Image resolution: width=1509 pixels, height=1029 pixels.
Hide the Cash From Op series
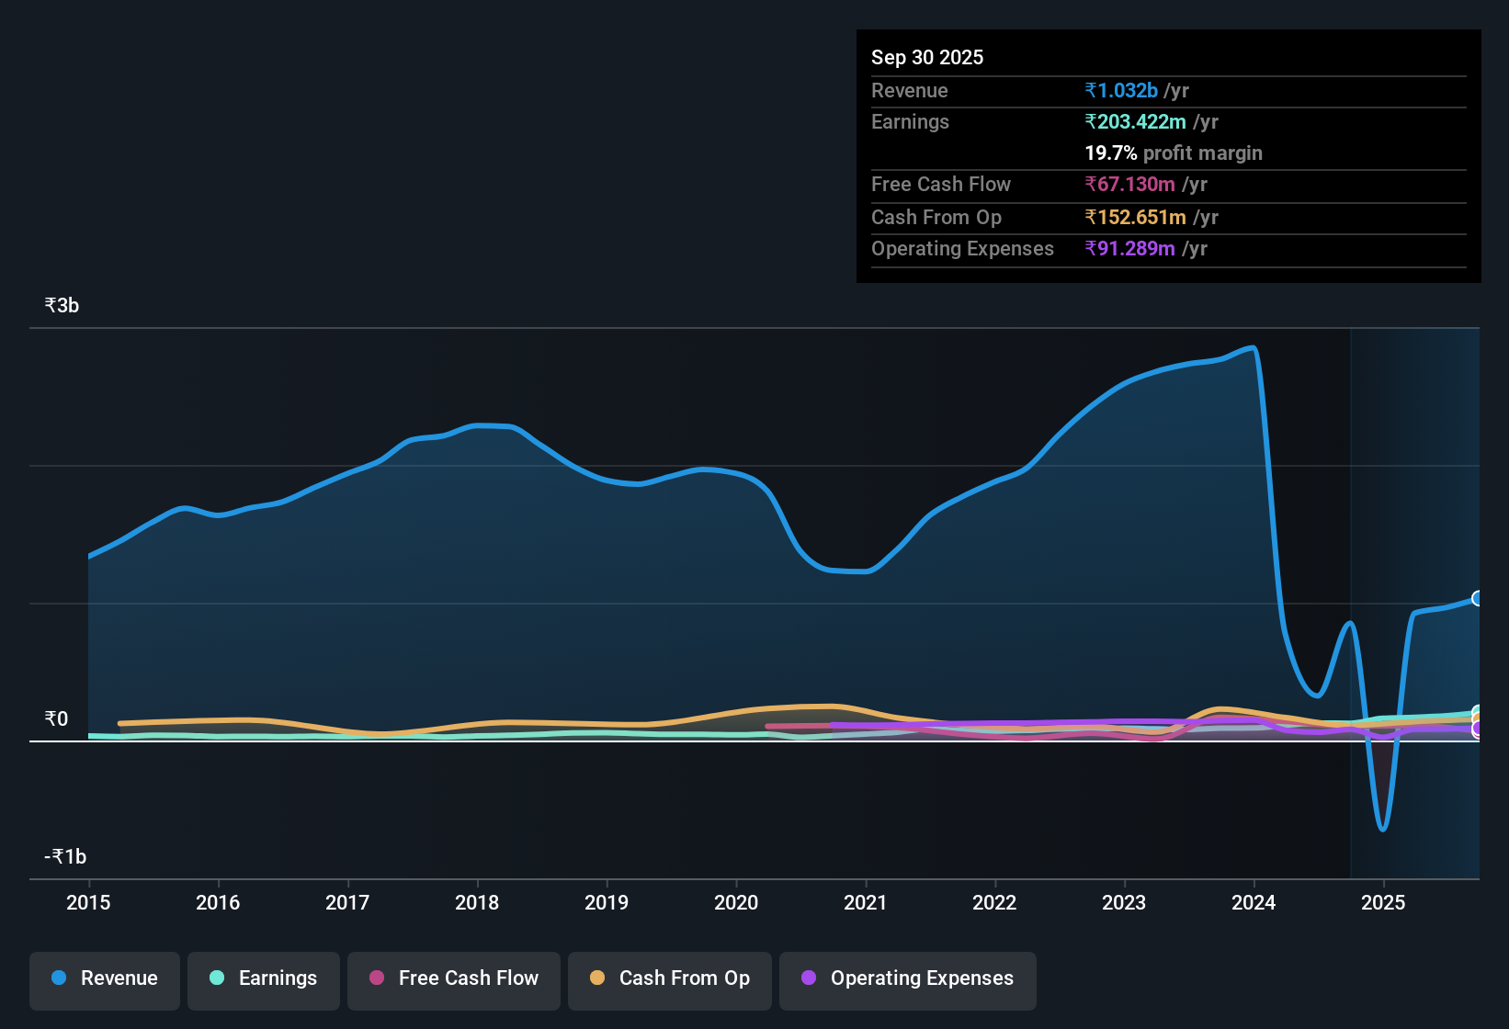[670, 978]
